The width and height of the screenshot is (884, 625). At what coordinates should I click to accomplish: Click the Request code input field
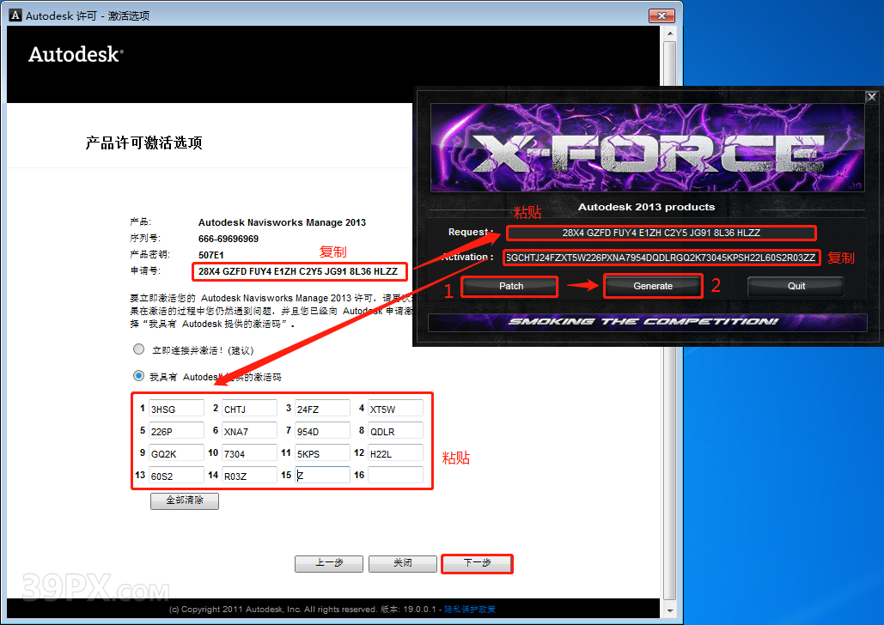661,233
